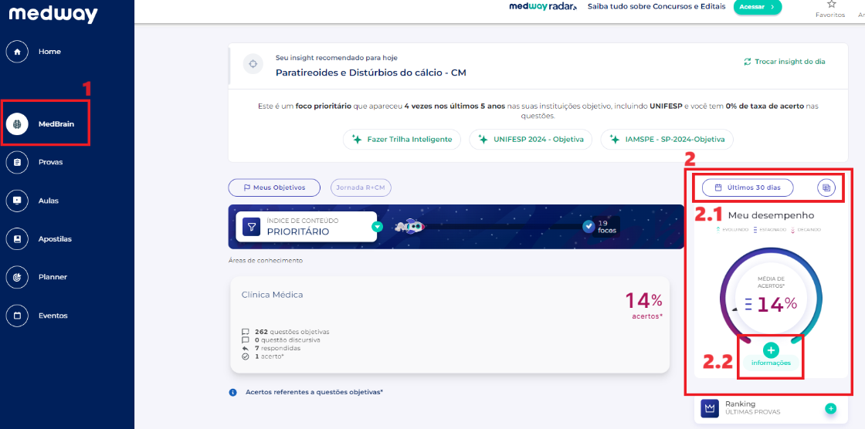Open the MedBrain brain icon
The height and width of the screenshot is (429, 865).
(17, 124)
